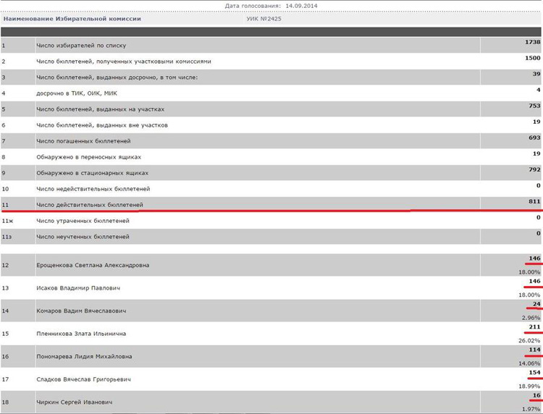
Task: Select row Число действительных бюллетеней
Action: point(90,205)
